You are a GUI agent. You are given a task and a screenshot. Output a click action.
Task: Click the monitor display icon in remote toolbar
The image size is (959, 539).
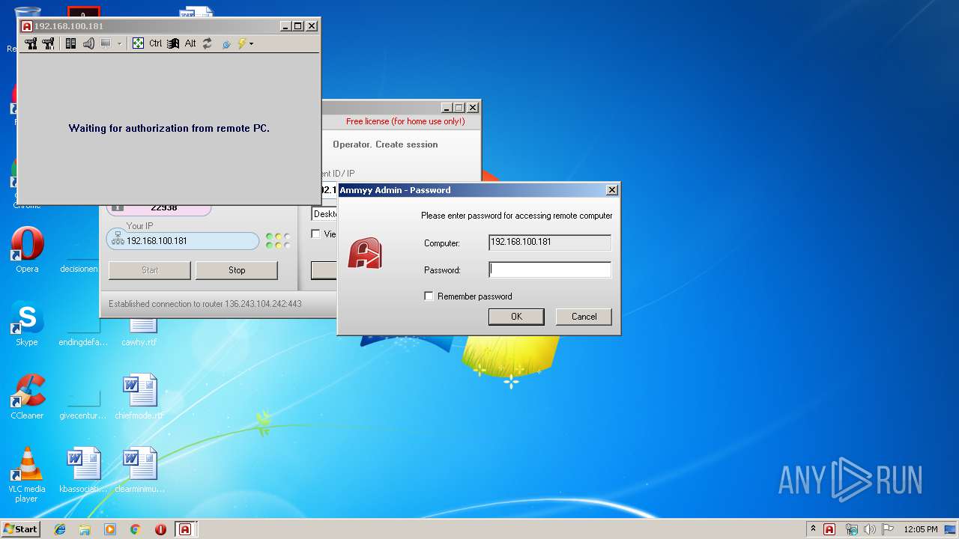(x=106, y=43)
